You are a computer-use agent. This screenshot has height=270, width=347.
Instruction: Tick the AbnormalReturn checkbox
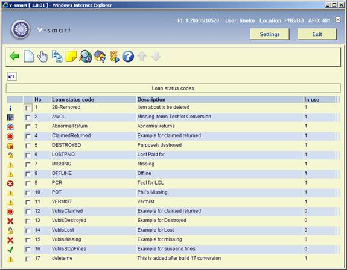(x=28, y=127)
